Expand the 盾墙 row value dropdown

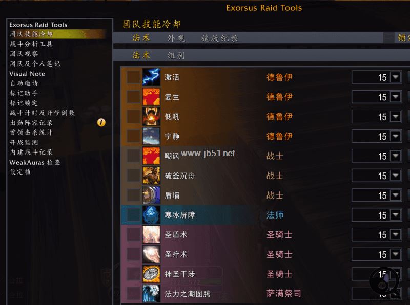(396, 195)
